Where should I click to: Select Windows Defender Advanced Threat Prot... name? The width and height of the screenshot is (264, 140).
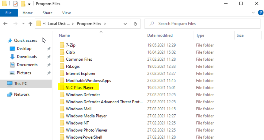coord(104,102)
